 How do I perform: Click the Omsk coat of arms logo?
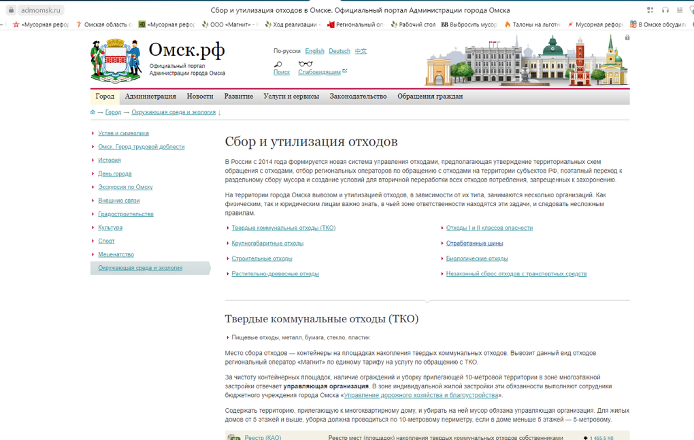116,61
